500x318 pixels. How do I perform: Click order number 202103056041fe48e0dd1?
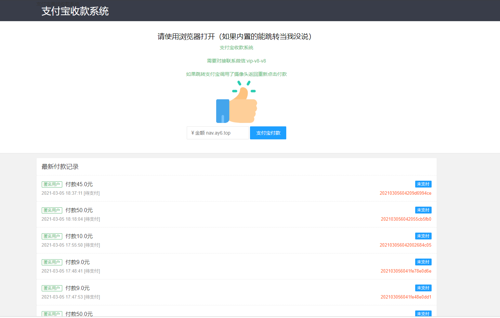[406, 297]
